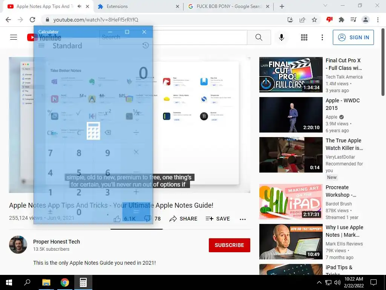386x290 pixels.
Task: Open the Chrome extensions puzzle menu
Action: coord(341,20)
